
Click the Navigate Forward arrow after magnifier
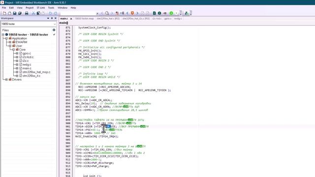[x=112, y=13]
